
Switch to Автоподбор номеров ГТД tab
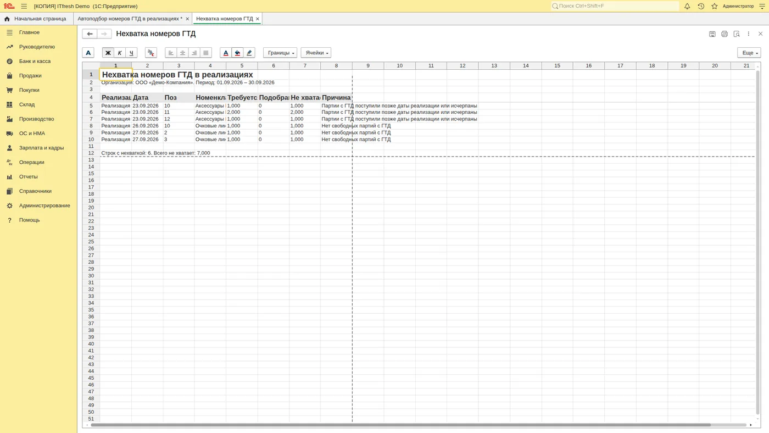(x=130, y=19)
